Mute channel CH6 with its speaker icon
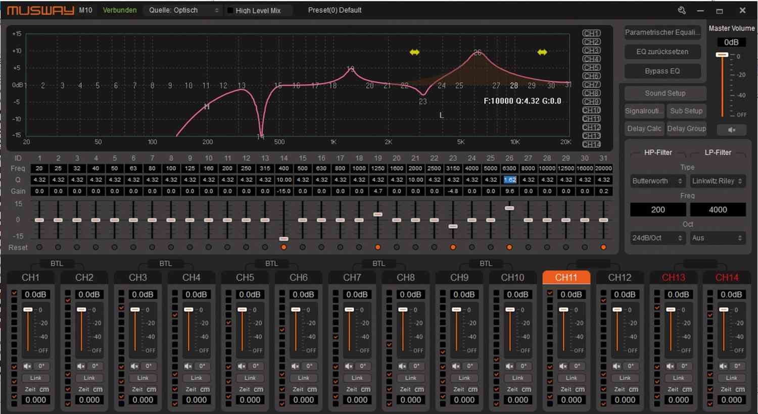758x414 pixels. (295, 366)
